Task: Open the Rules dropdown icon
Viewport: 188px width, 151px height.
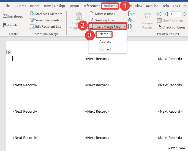Action: tap(132, 14)
